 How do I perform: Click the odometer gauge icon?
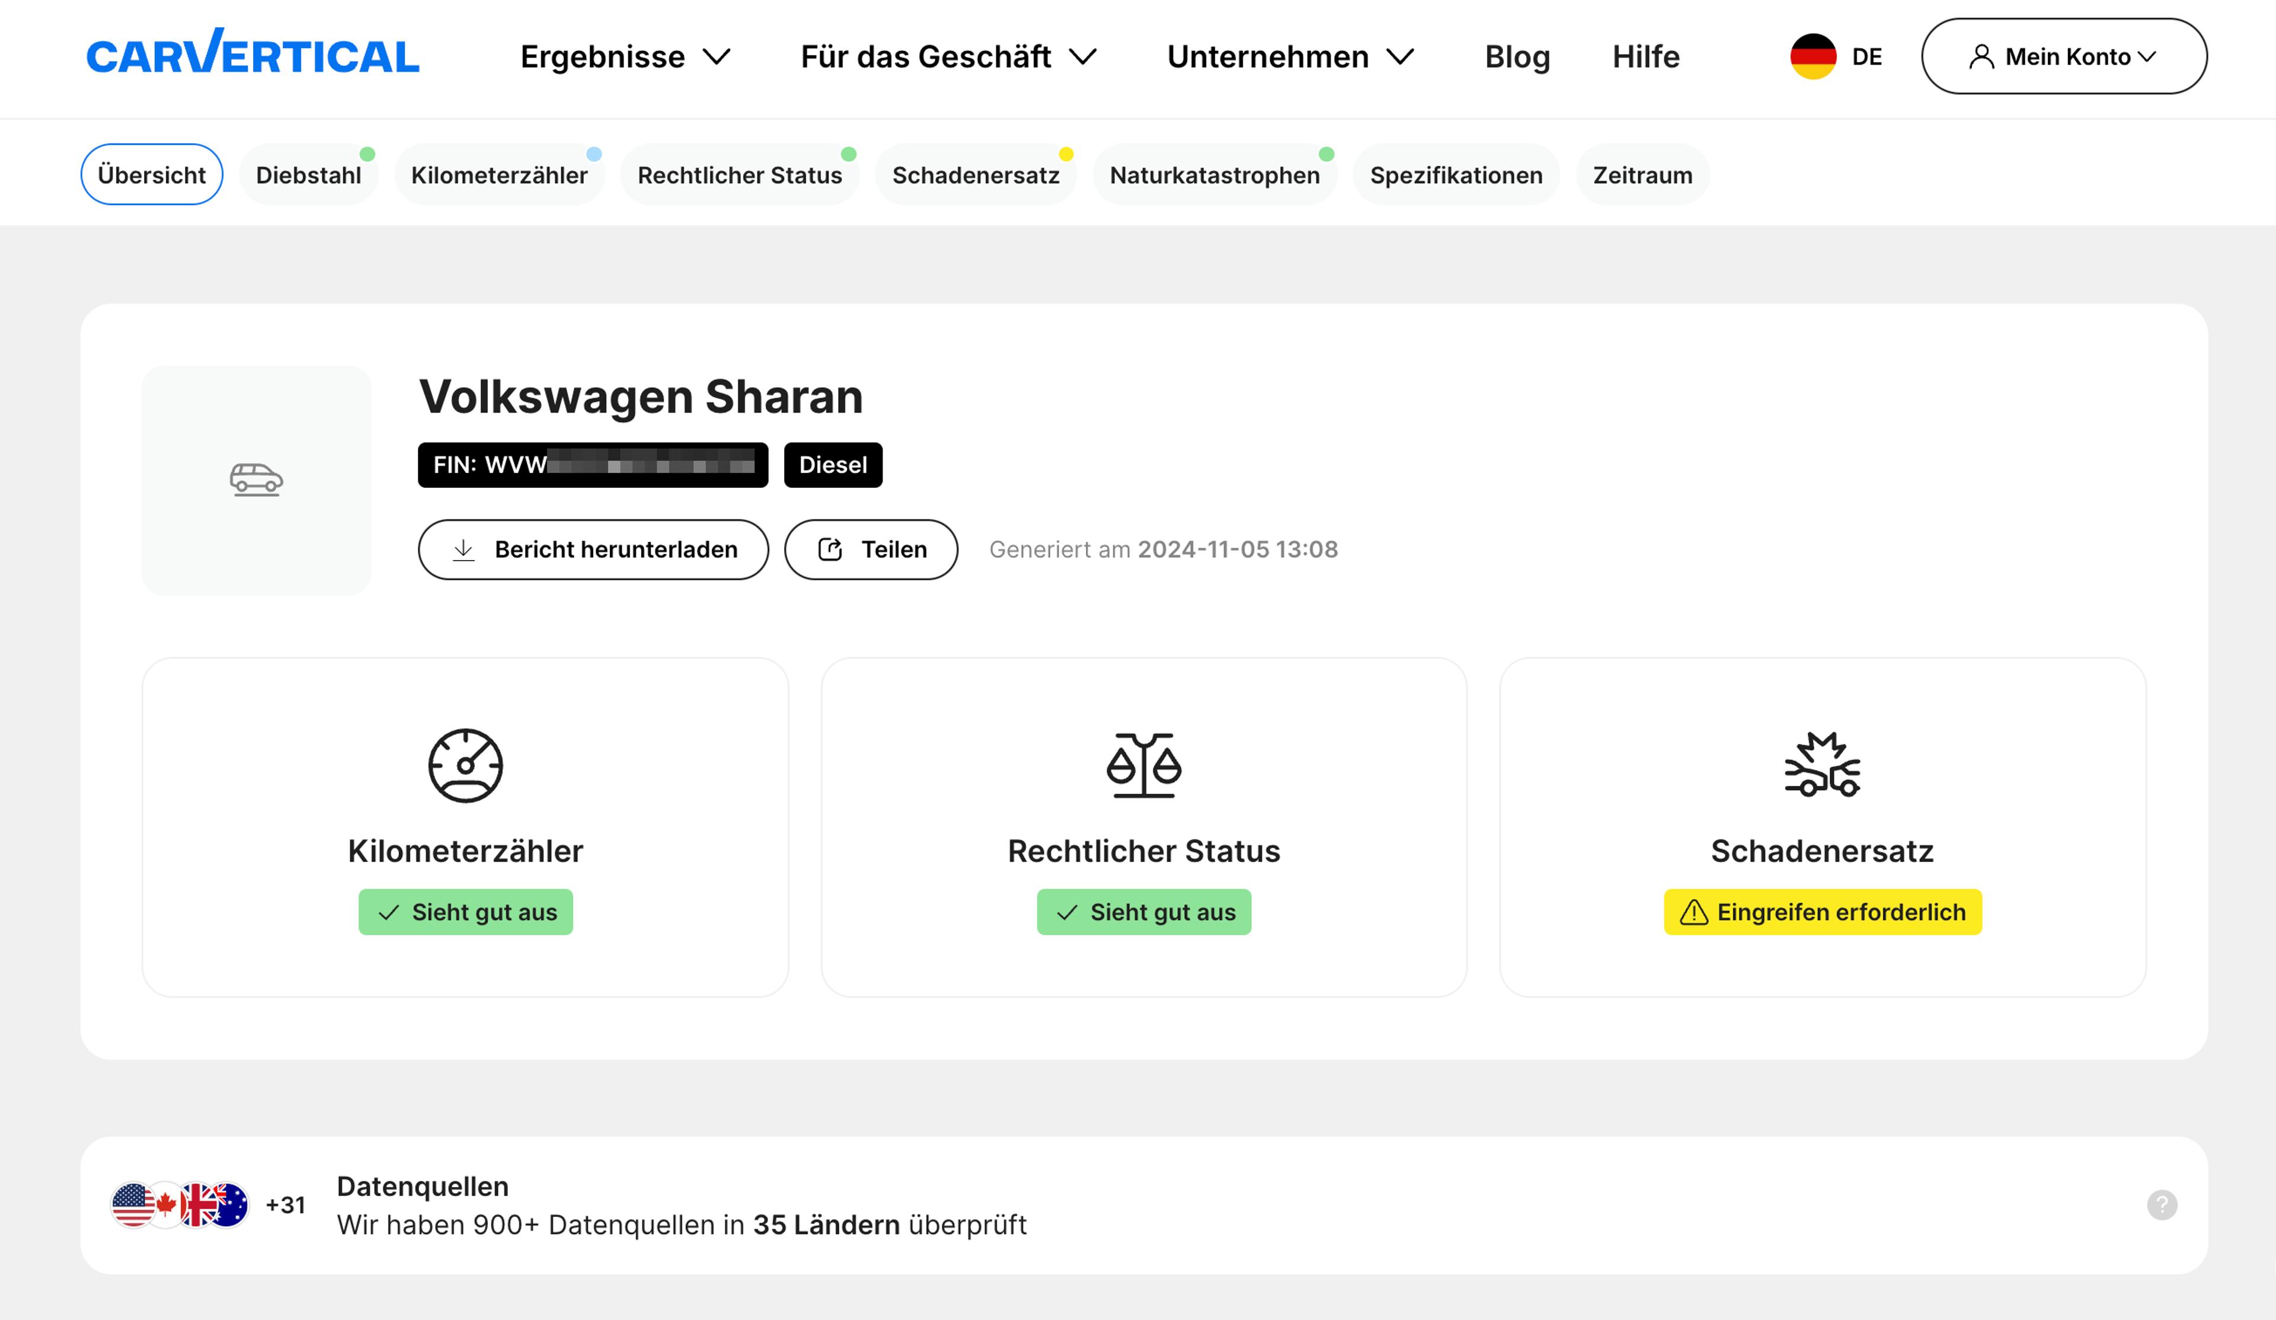465,765
